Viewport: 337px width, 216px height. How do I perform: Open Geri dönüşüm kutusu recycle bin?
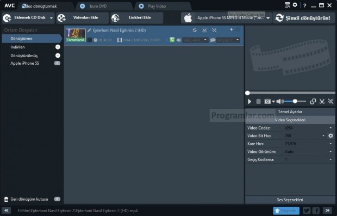click(29, 199)
